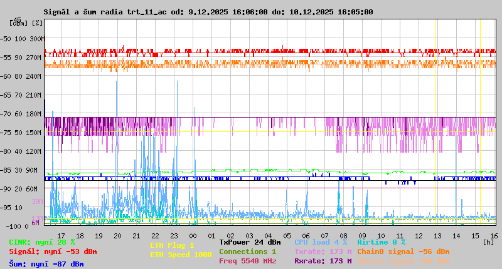Image resolution: width=502 pixels, height=269 pixels.
Task: Click the x-axis hour label '02'
Action: [x=230, y=236]
